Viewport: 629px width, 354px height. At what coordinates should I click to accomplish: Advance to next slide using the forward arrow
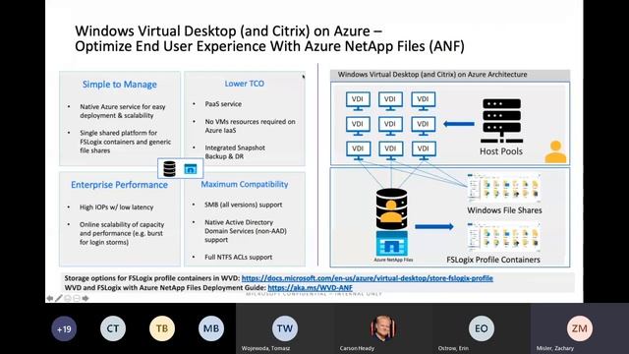86,298
